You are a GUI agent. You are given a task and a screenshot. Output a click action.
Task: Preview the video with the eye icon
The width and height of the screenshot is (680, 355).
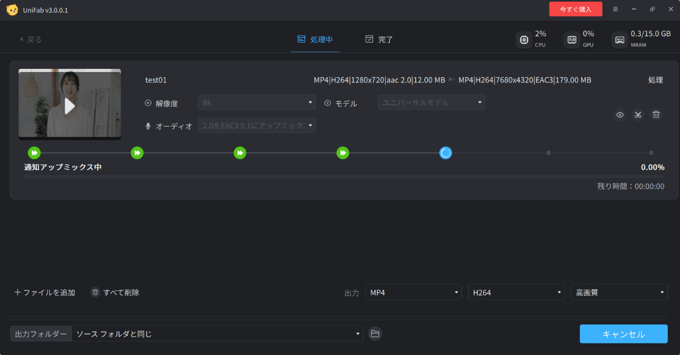pyautogui.click(x=620, y=114)
